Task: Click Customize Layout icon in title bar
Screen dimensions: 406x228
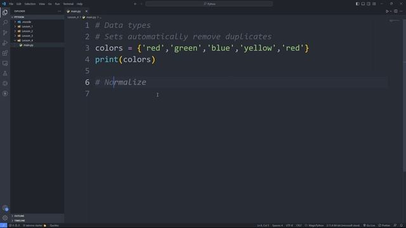Action: pos(374,4)
